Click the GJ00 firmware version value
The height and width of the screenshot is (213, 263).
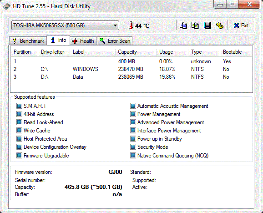click(x=115, y=172)
